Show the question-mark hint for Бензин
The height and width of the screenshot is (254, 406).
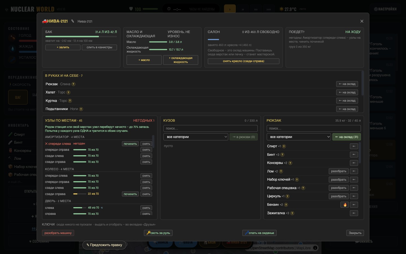[286, 205]
